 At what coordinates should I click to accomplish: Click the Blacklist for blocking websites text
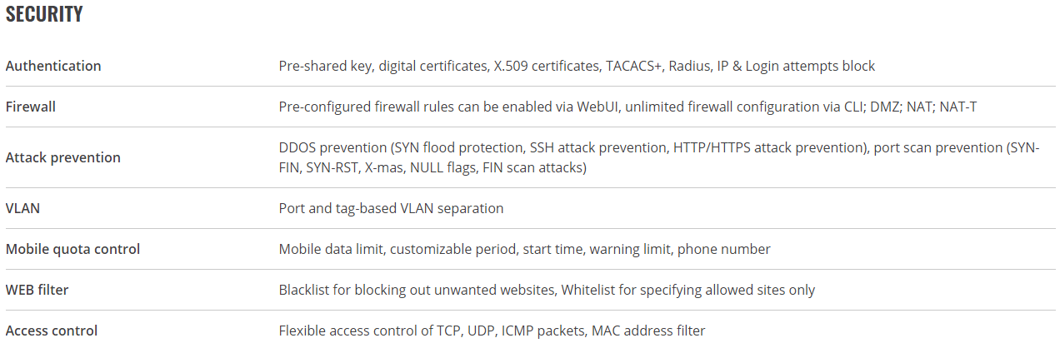click(x=417, y=290)
